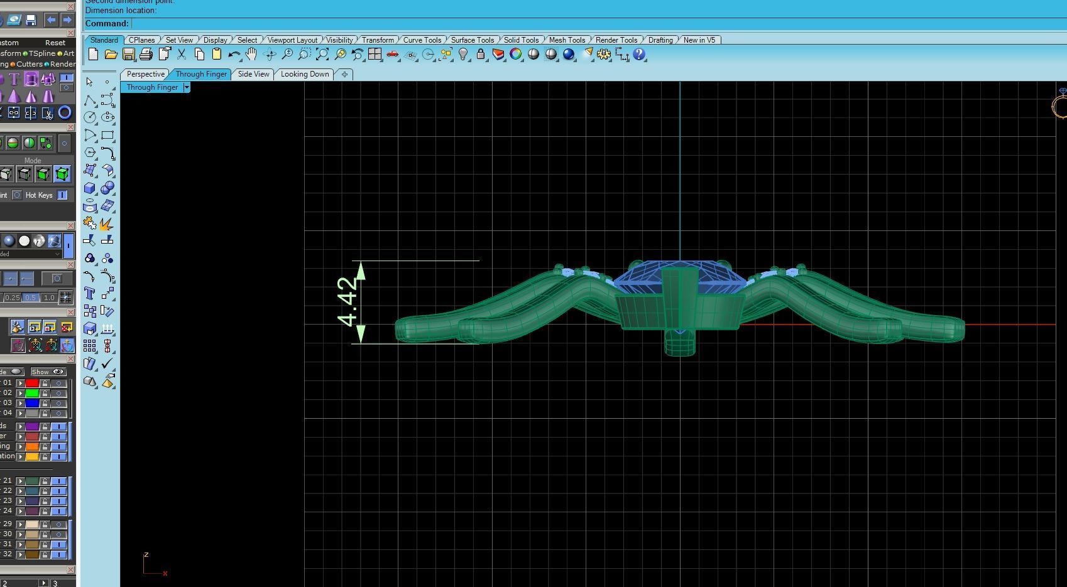The width and height of the screenshot is (1067, 587).
Task: Select the Rectangle tool in the side toolbar
Action: tap(107, 135)
